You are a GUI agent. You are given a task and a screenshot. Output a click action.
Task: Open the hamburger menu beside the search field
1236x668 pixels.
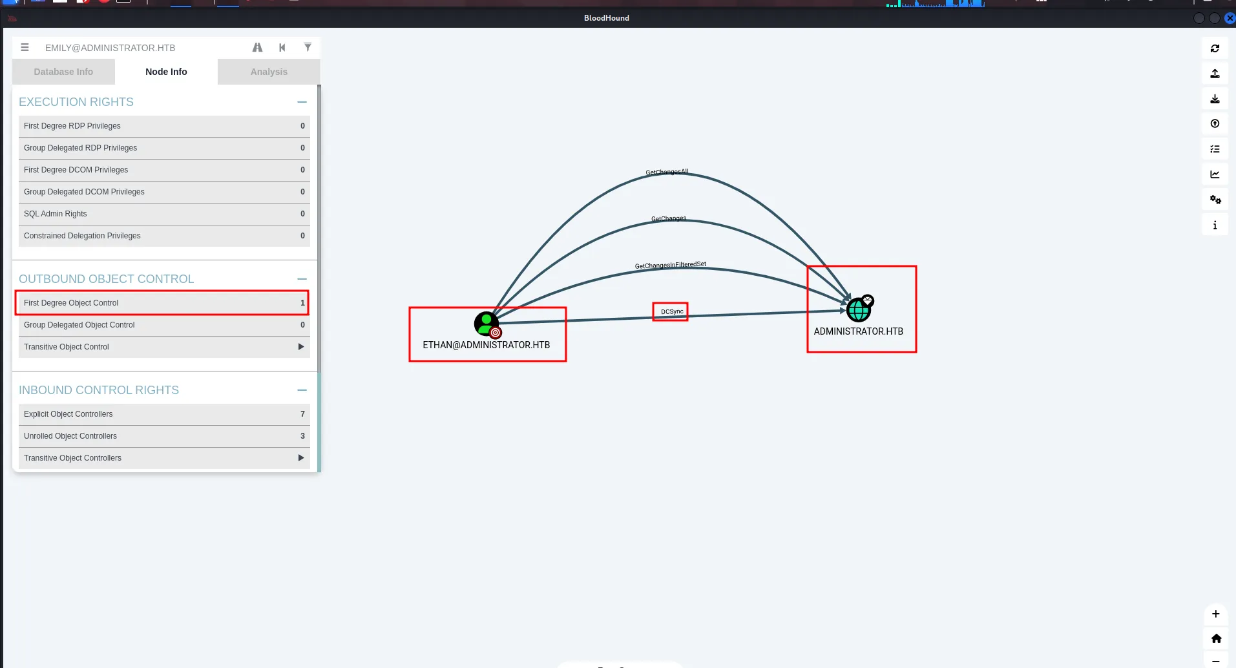(x=25, y=47)
